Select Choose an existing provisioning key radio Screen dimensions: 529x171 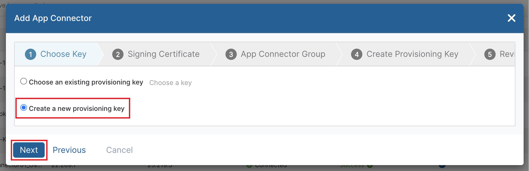(24, 81)
